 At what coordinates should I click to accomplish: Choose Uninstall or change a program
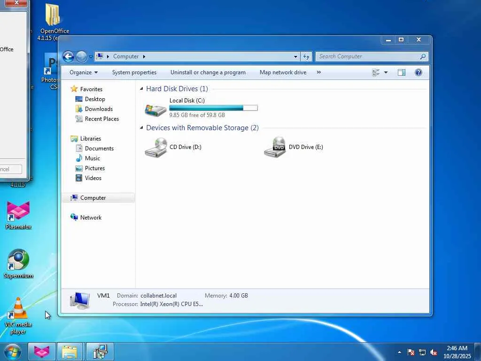[x=208, y=72]
